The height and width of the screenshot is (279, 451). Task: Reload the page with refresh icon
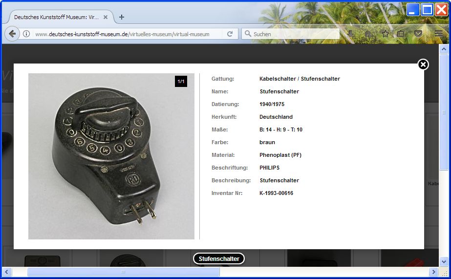pos(230,34)
